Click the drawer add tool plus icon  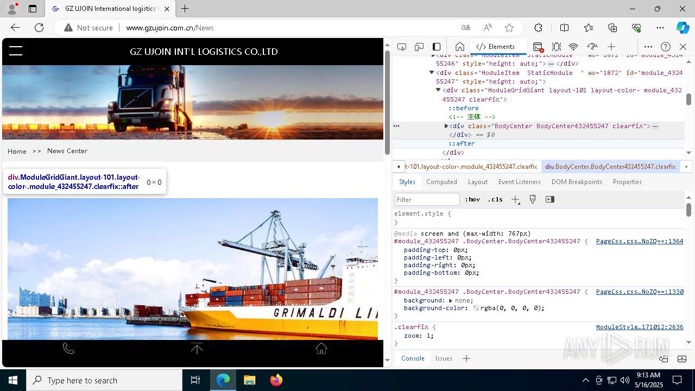click(x=466, y=358)
